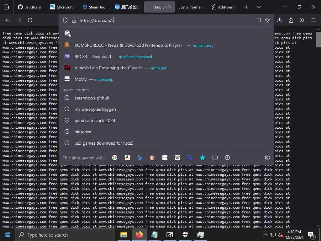Open ROMSPURE.CC suggestion
The width and height of the screenshot is (321, 241).
(166, 45)
